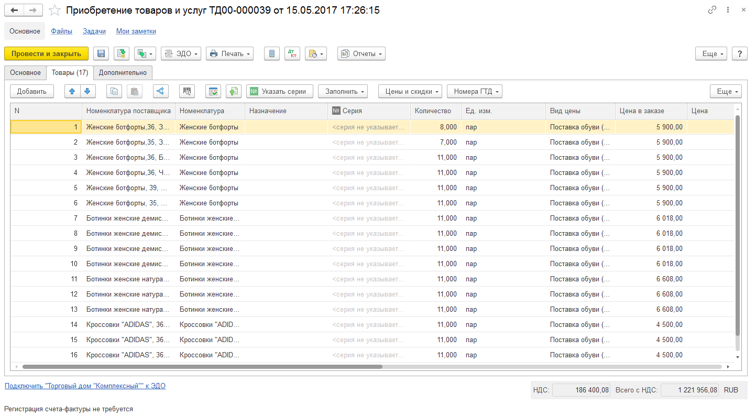This screenshot has width=756, height=416.
Task: Expand the Заполнить dropdown
Action: pos(343,91)
